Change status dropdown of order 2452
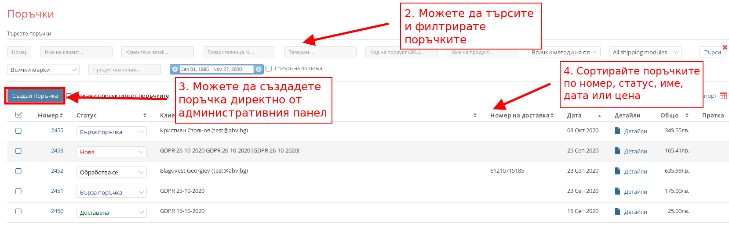 tap(111, 172)
